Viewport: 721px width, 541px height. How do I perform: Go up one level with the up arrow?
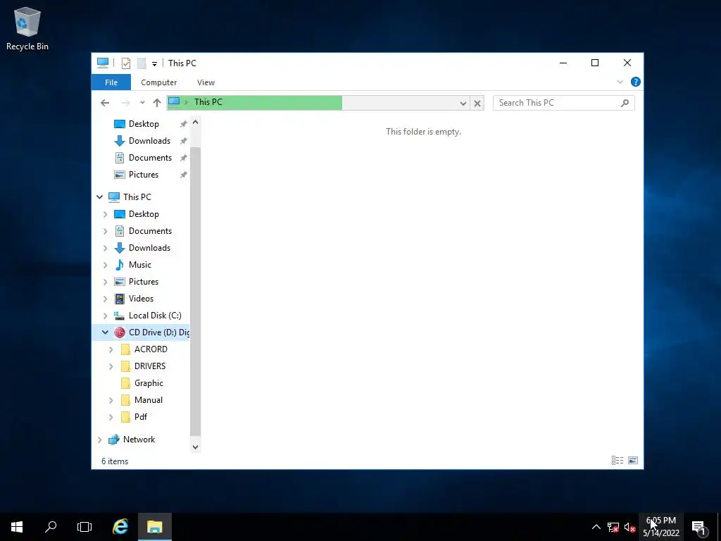click(157, 103)
